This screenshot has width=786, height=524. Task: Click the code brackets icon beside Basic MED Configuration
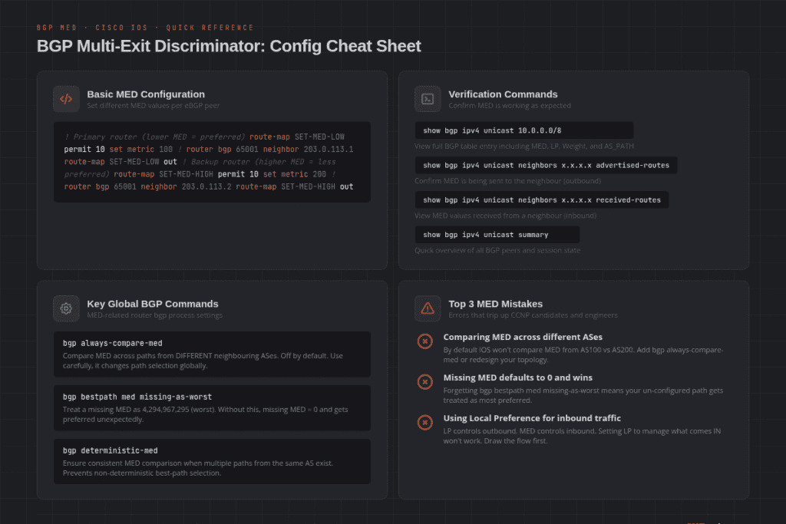tap(66, 99)
